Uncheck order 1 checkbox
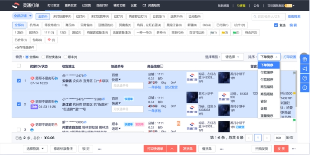Screen dimensions: 310x155 (19, 81)
